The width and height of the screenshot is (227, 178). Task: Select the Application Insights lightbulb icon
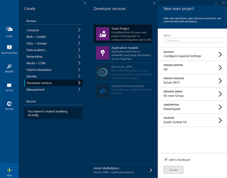tap(103, 53)
